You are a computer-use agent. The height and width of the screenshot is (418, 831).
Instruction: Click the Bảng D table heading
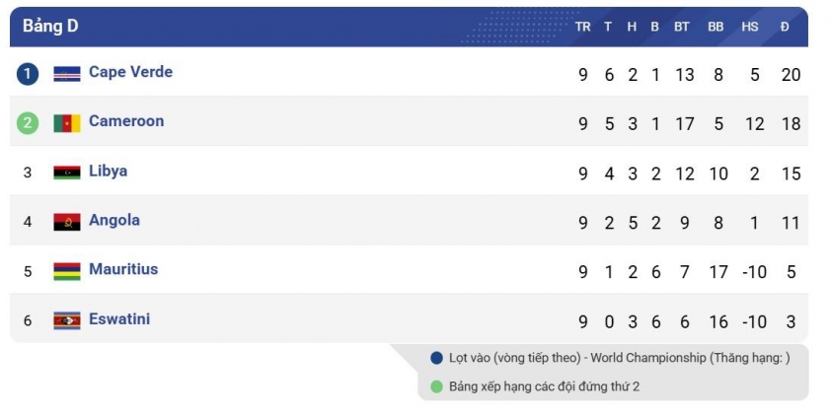pos(50,27)
